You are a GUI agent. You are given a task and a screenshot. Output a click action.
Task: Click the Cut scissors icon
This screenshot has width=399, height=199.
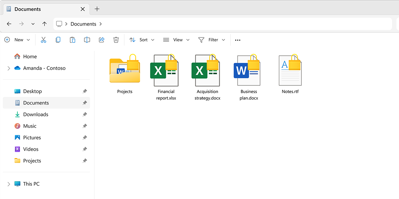[44, 40]
